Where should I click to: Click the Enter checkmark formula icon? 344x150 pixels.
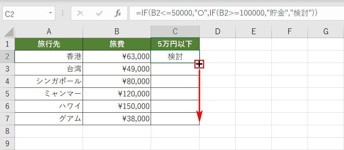tap(99, 14)
